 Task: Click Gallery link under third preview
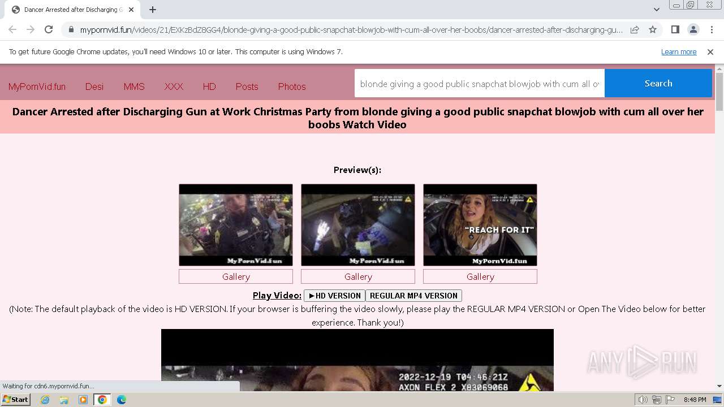[480, 276]
